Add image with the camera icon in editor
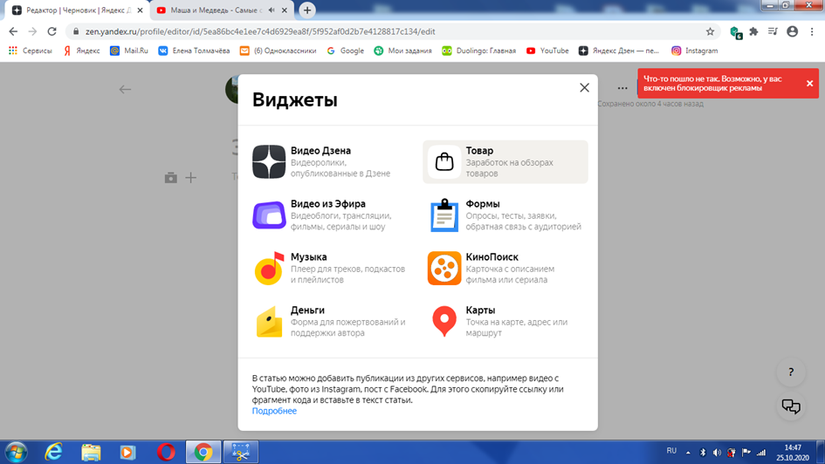 (x=170, y=178)
